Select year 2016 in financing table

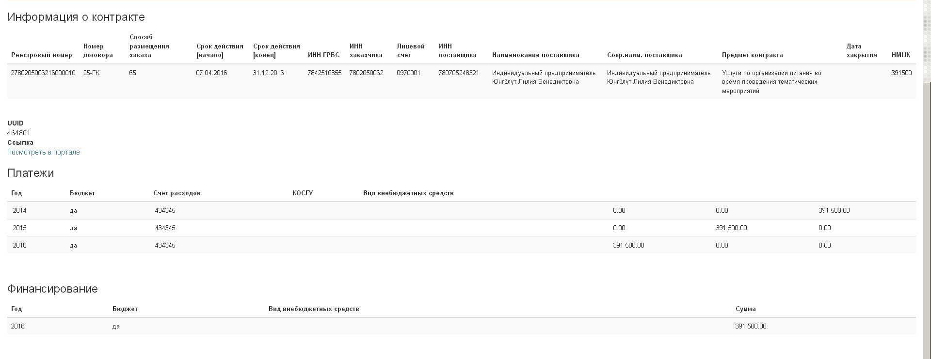[x=17, y=326]
